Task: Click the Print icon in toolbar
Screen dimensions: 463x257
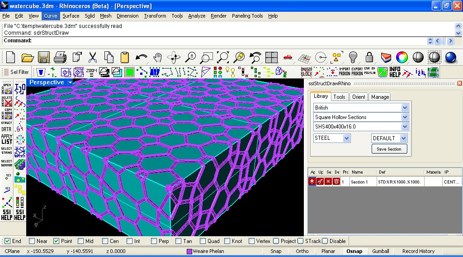Action: click(x=60, y=57)
